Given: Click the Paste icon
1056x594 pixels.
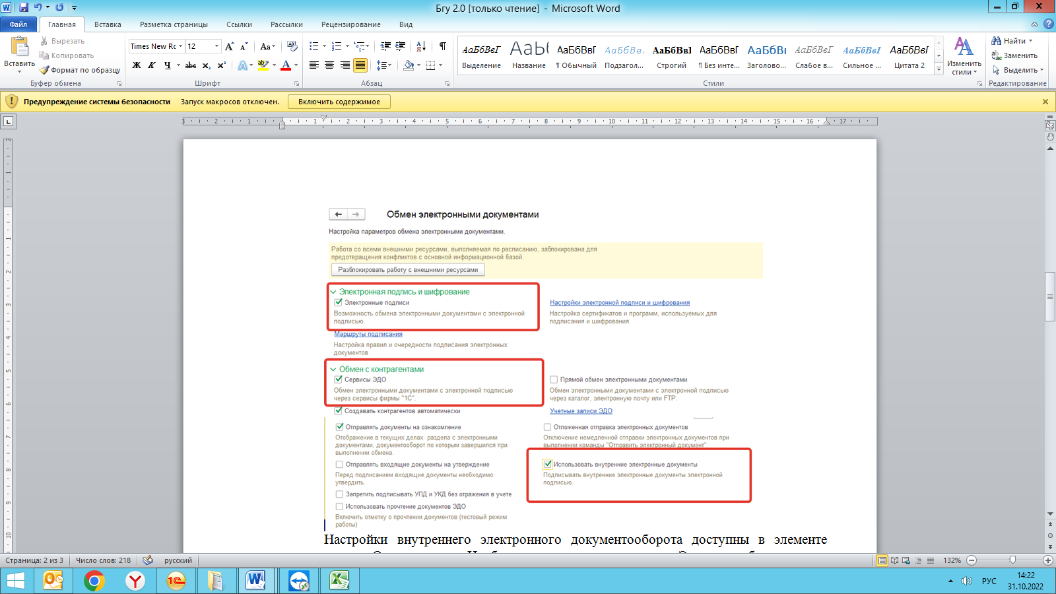Looking at the screenshot, I should pos(19,48).
